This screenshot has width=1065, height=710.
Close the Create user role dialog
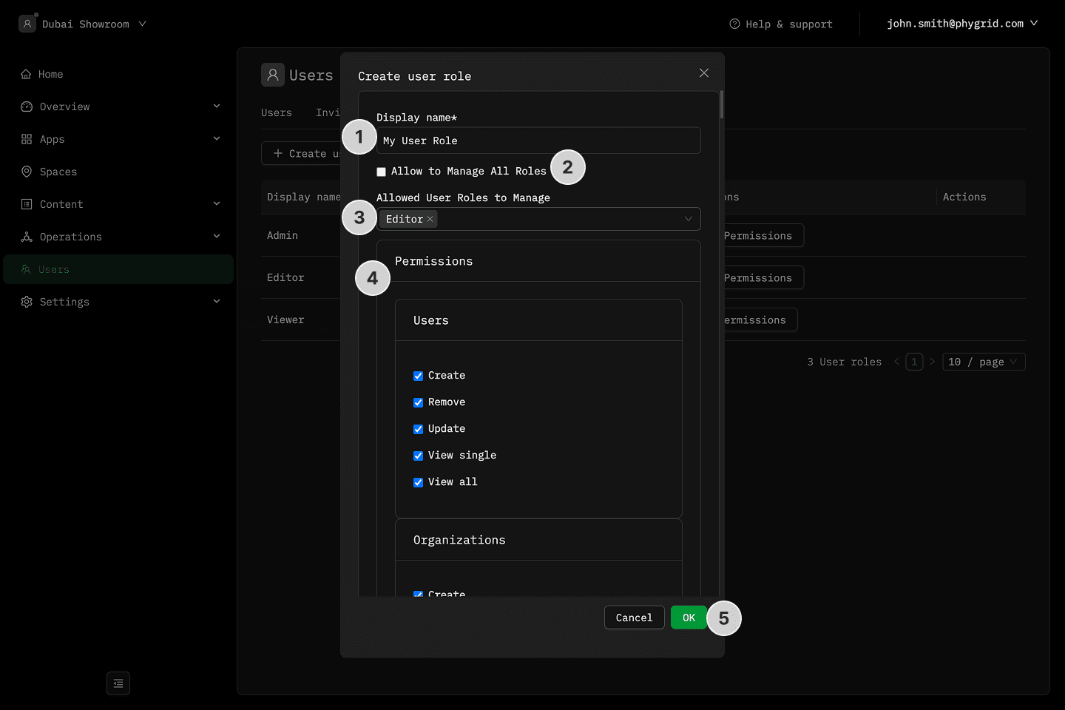[704, 72]
